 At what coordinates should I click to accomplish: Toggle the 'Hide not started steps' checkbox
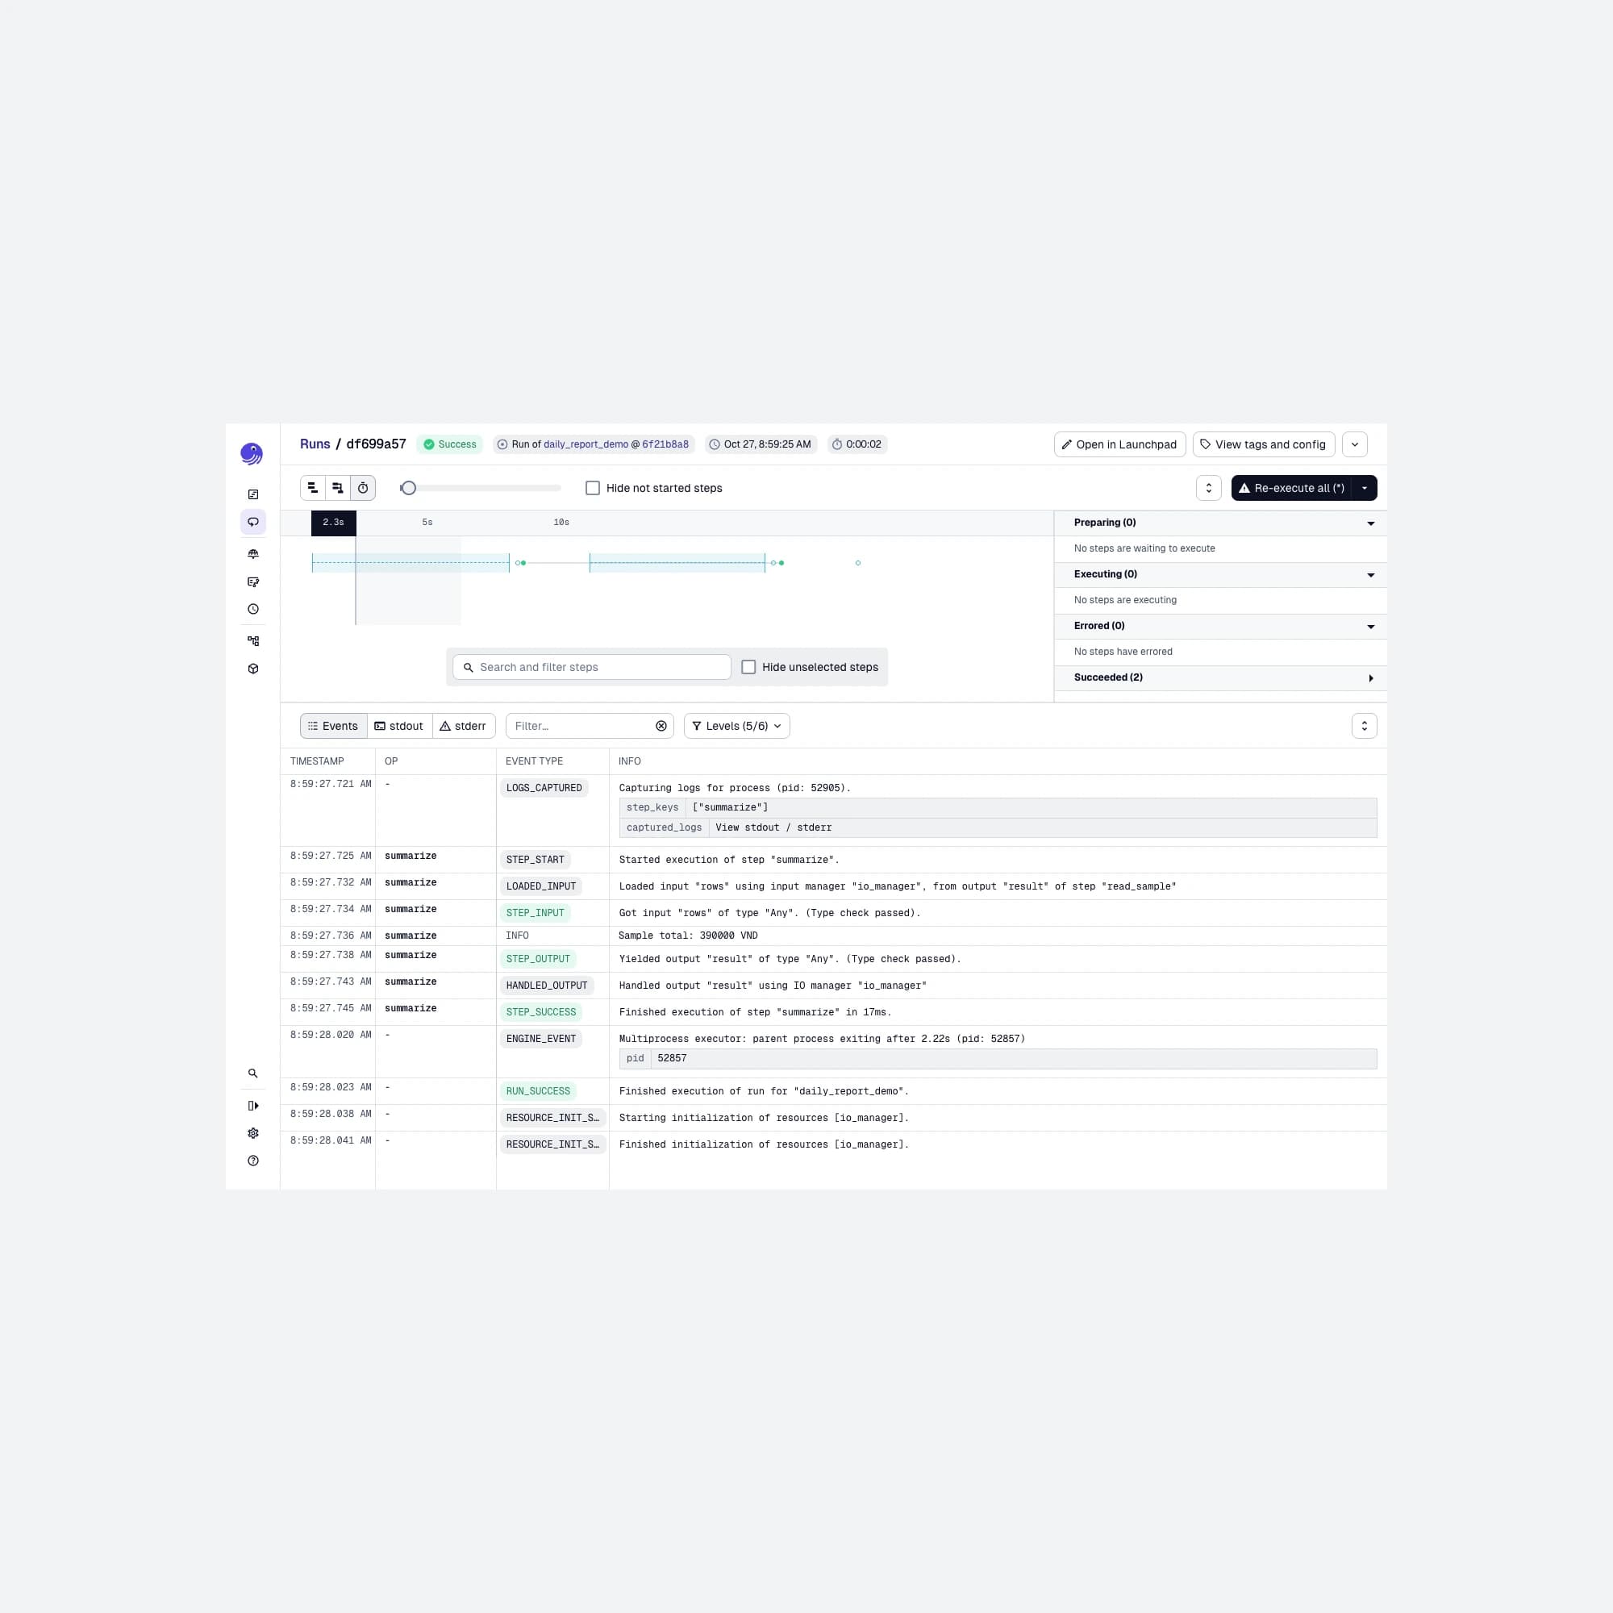click(593, 488)
